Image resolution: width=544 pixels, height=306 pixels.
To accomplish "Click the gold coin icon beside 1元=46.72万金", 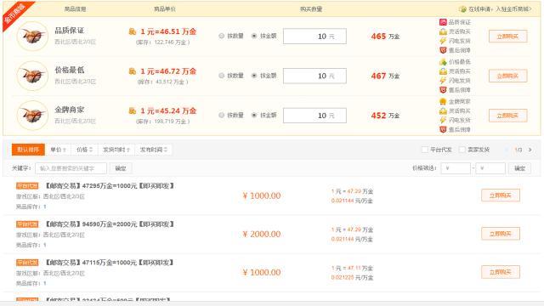I will coord(133,71).
